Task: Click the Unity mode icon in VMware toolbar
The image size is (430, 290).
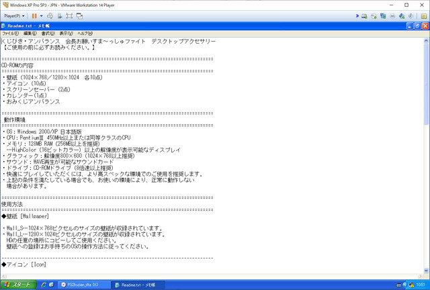Action: click(x=60, y=16)
